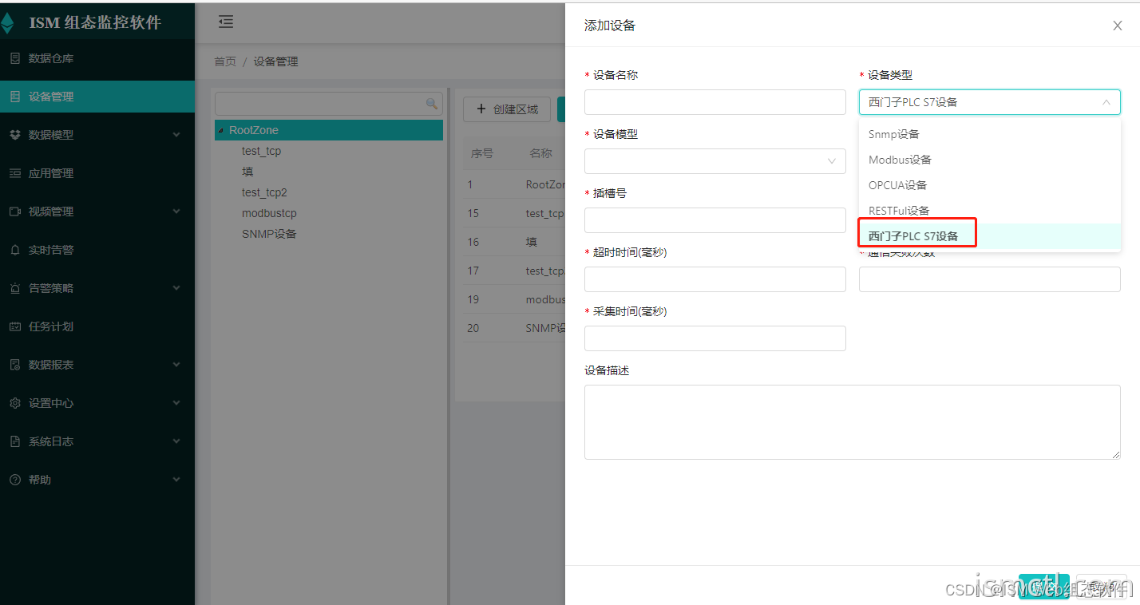1140x605 pixels.
Task: Choose Modbus设备 from device type list
Action: pyautogui.click(x=990, y=160)
